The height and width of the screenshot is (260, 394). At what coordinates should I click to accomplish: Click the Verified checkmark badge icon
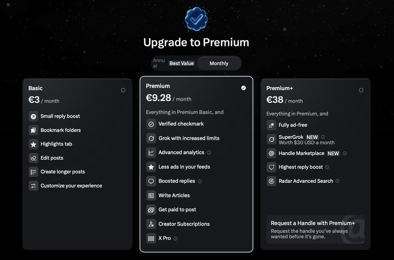point(151,124)
